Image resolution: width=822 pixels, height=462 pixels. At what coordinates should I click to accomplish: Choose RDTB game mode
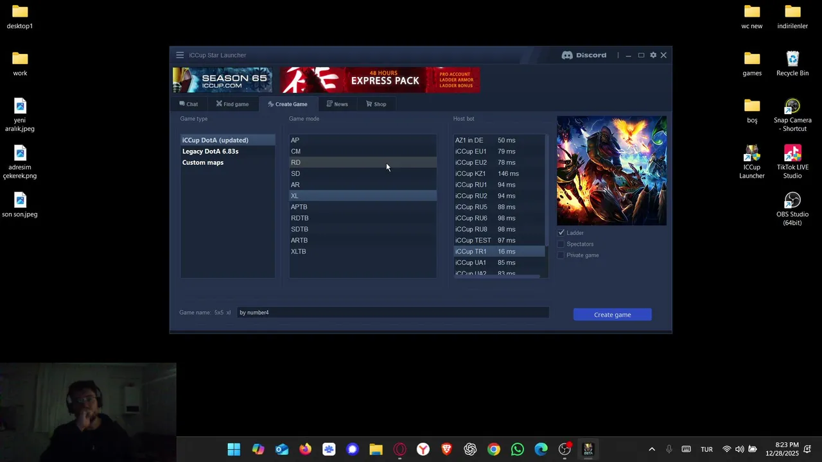[x=363, y=218]
